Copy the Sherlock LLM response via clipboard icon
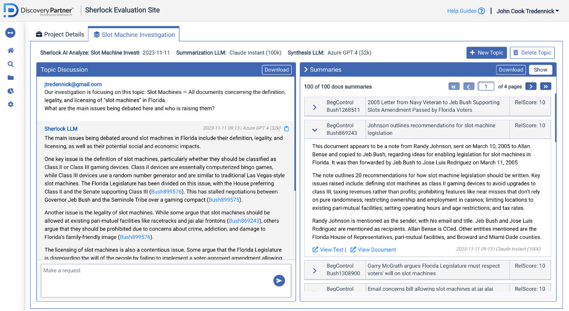569x311 pixels. pos(286,129)
